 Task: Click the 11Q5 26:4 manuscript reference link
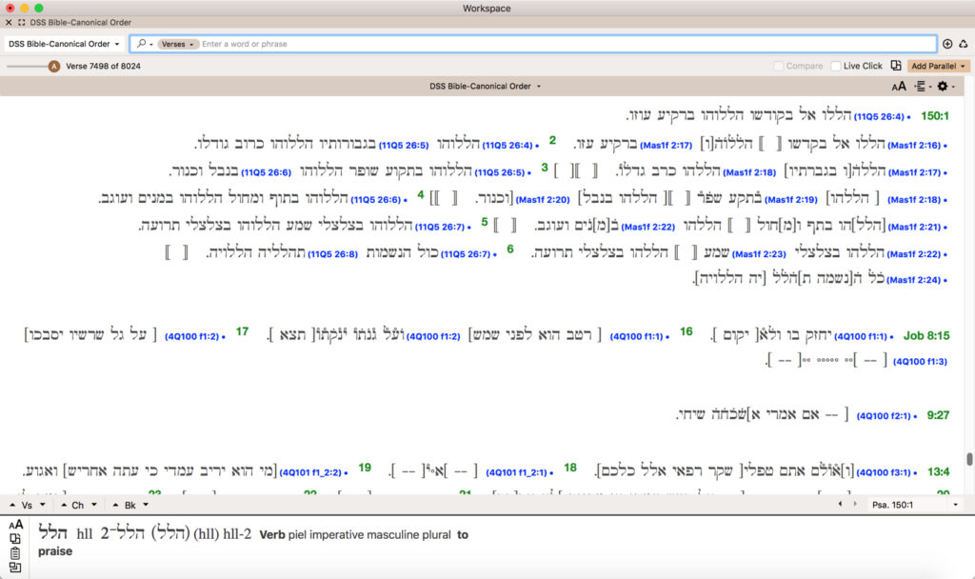[878, 116]
